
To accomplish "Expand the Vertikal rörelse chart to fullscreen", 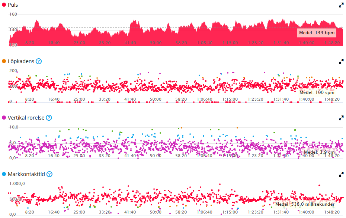I will pyautogui.click(x=341, y=118).
